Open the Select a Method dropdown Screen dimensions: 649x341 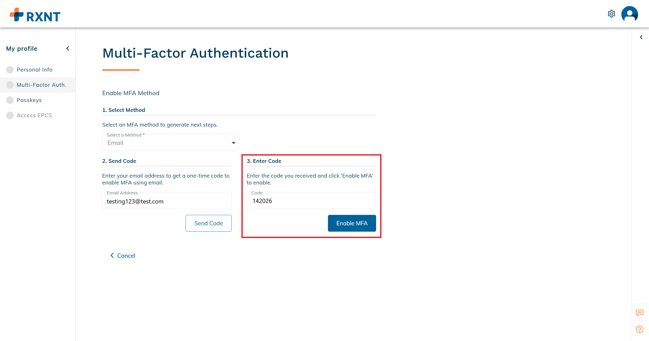(170, 143)
